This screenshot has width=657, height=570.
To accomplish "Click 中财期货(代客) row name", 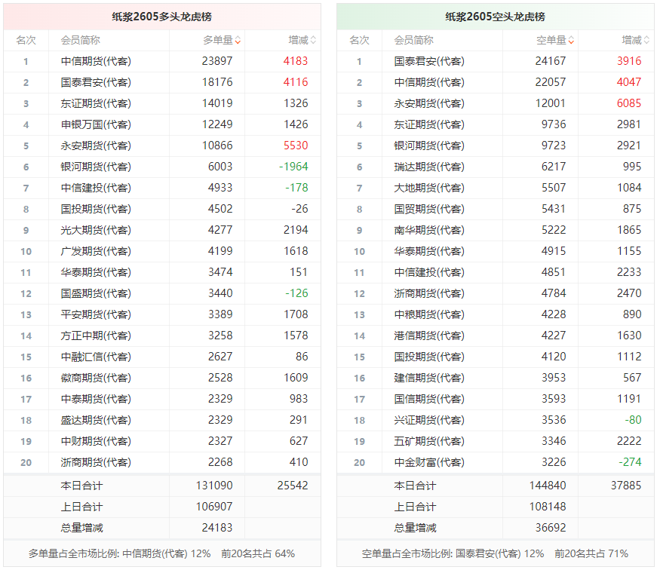I will [x=96, y=441].
